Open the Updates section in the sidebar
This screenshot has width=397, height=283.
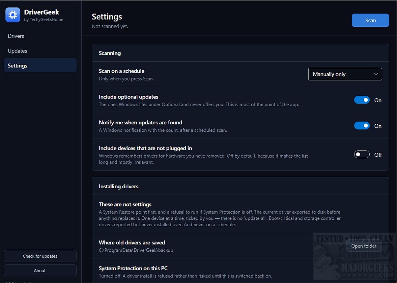tap(17, 51)
